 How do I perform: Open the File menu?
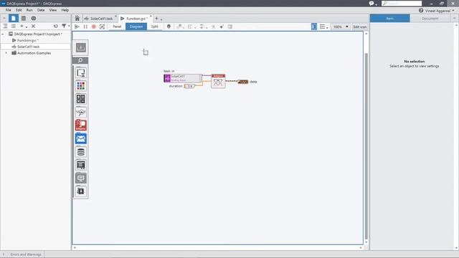click(x=8, y=10)
